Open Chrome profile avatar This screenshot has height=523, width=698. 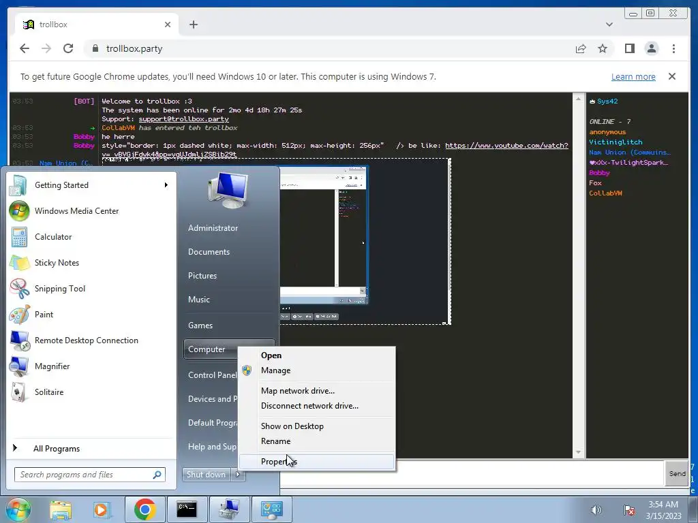[x=652, y=48]
